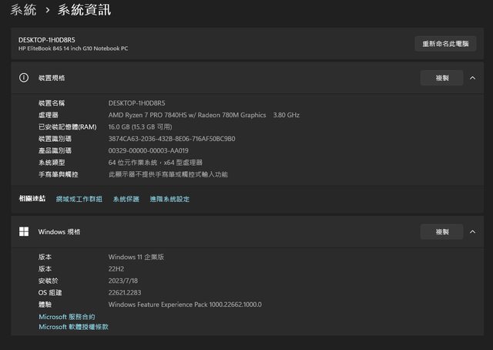The height and width of the screenshot is (350, 493).
Task: Open the Microsoft 服務合約 link
Action: 67,317
